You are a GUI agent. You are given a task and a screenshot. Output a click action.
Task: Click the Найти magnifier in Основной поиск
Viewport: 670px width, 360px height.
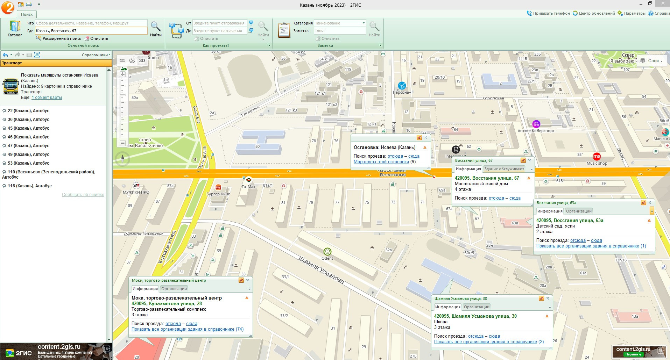click(x=156, y=28)
